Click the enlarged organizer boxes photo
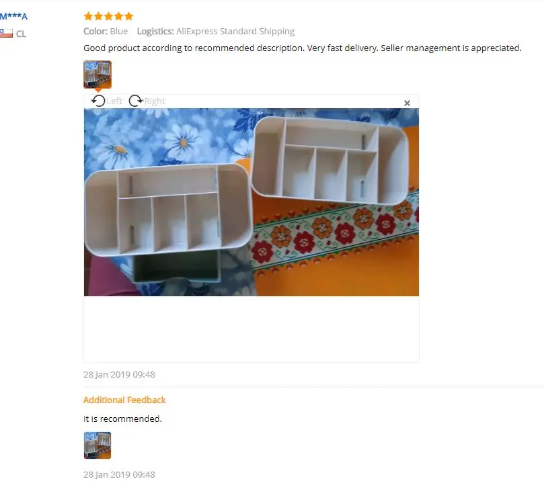The height and width of the screenshot is (481, 544). 251,202
